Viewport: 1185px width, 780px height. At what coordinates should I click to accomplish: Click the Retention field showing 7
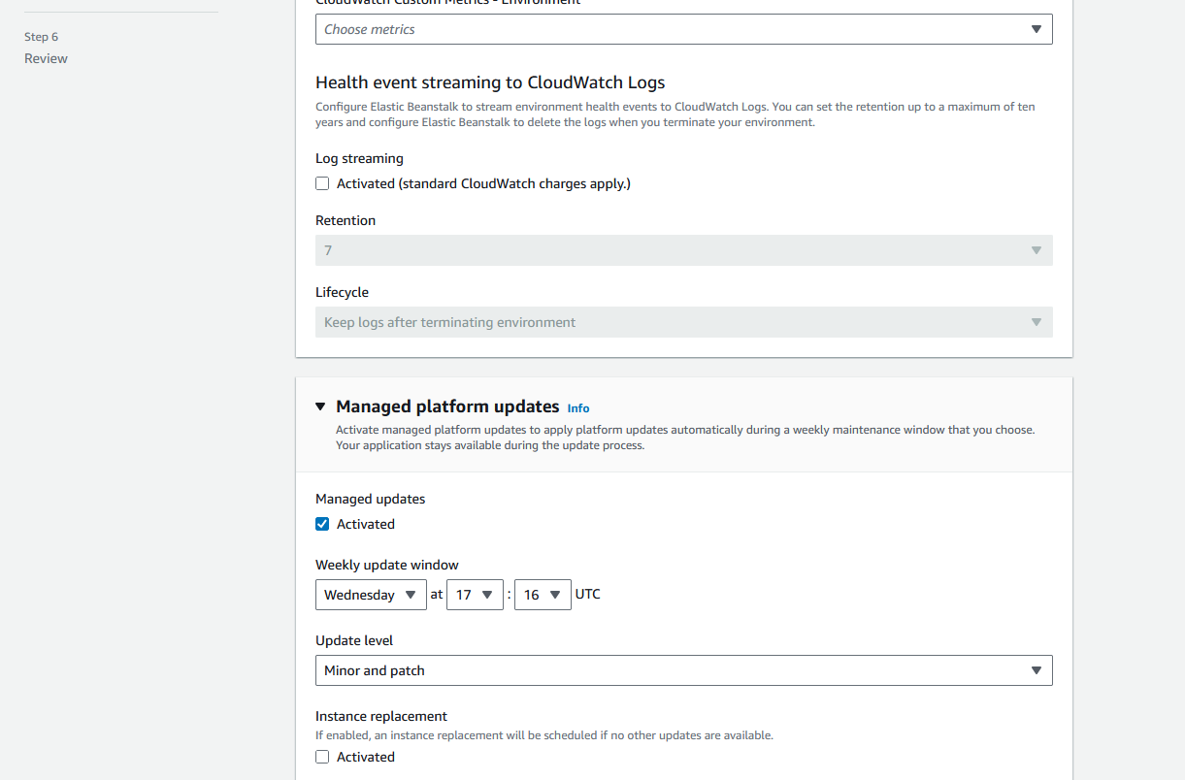[x=670, y=250]
